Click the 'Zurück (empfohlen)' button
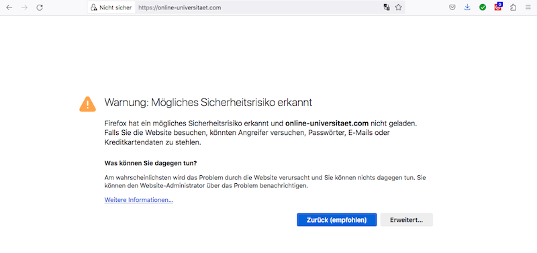Screen dimensions: 537x253 click(x=337, y=220)
